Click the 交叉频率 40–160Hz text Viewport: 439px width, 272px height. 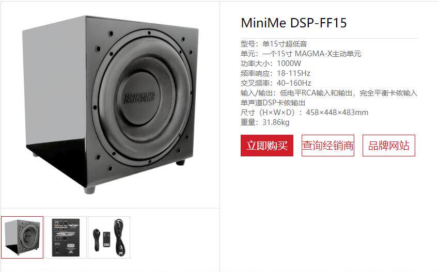tap(276, 83)
